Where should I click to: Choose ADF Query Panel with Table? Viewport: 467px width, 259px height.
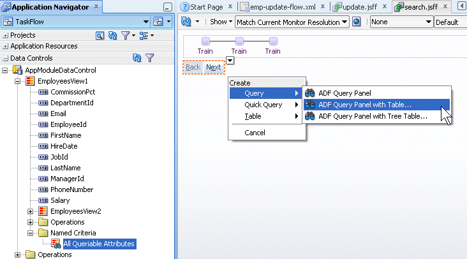376,105
